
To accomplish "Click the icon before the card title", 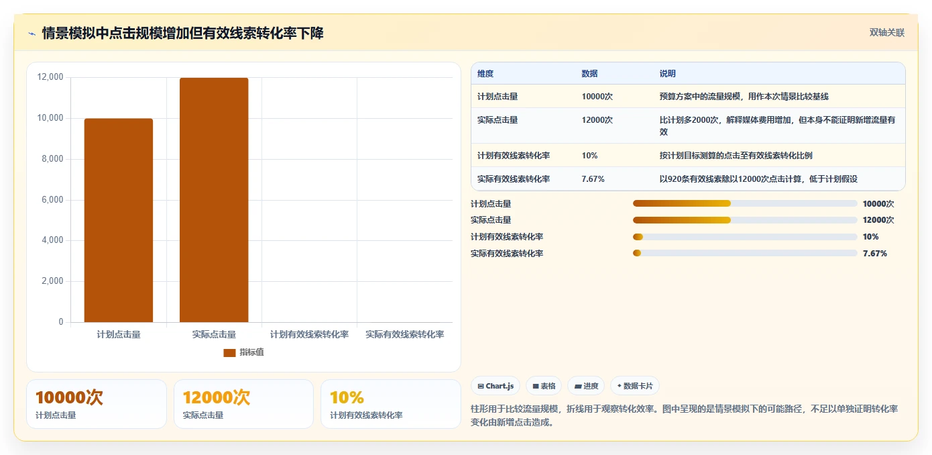I will click(x=32, y=34).
